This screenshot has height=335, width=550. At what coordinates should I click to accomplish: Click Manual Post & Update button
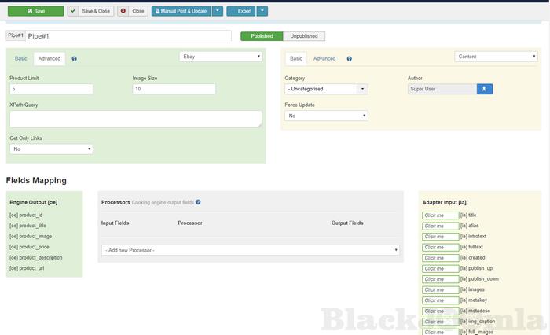181,11
